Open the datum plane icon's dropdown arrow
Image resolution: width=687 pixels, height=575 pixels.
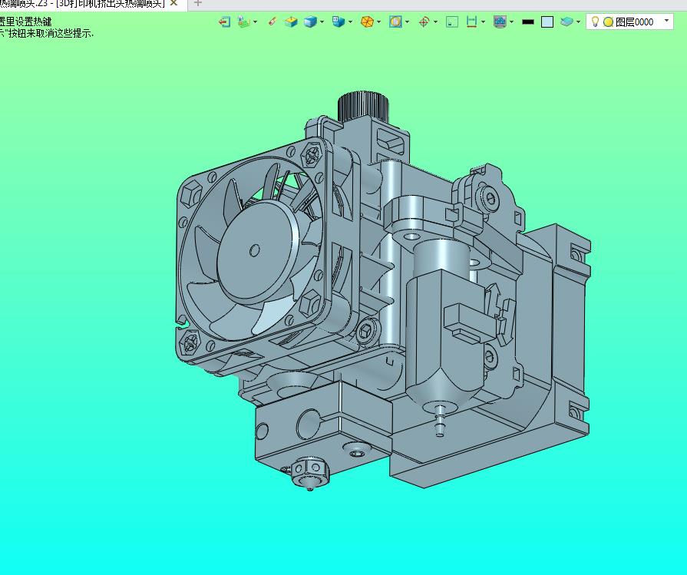tap(256, 21)
